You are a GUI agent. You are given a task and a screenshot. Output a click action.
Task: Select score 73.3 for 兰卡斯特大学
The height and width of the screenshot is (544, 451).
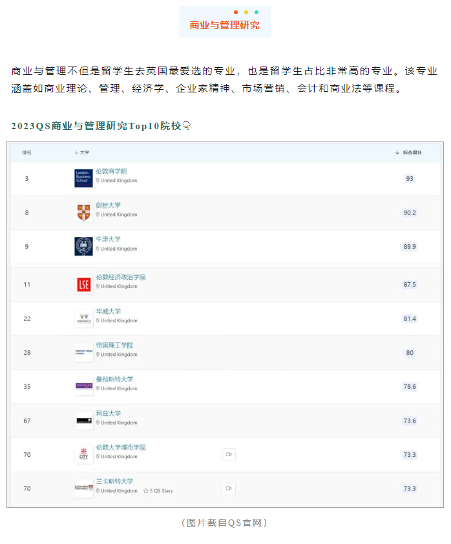pos(410,488)
